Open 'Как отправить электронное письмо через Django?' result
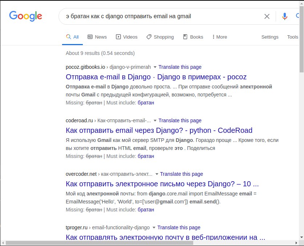 [x=162, y=184]
